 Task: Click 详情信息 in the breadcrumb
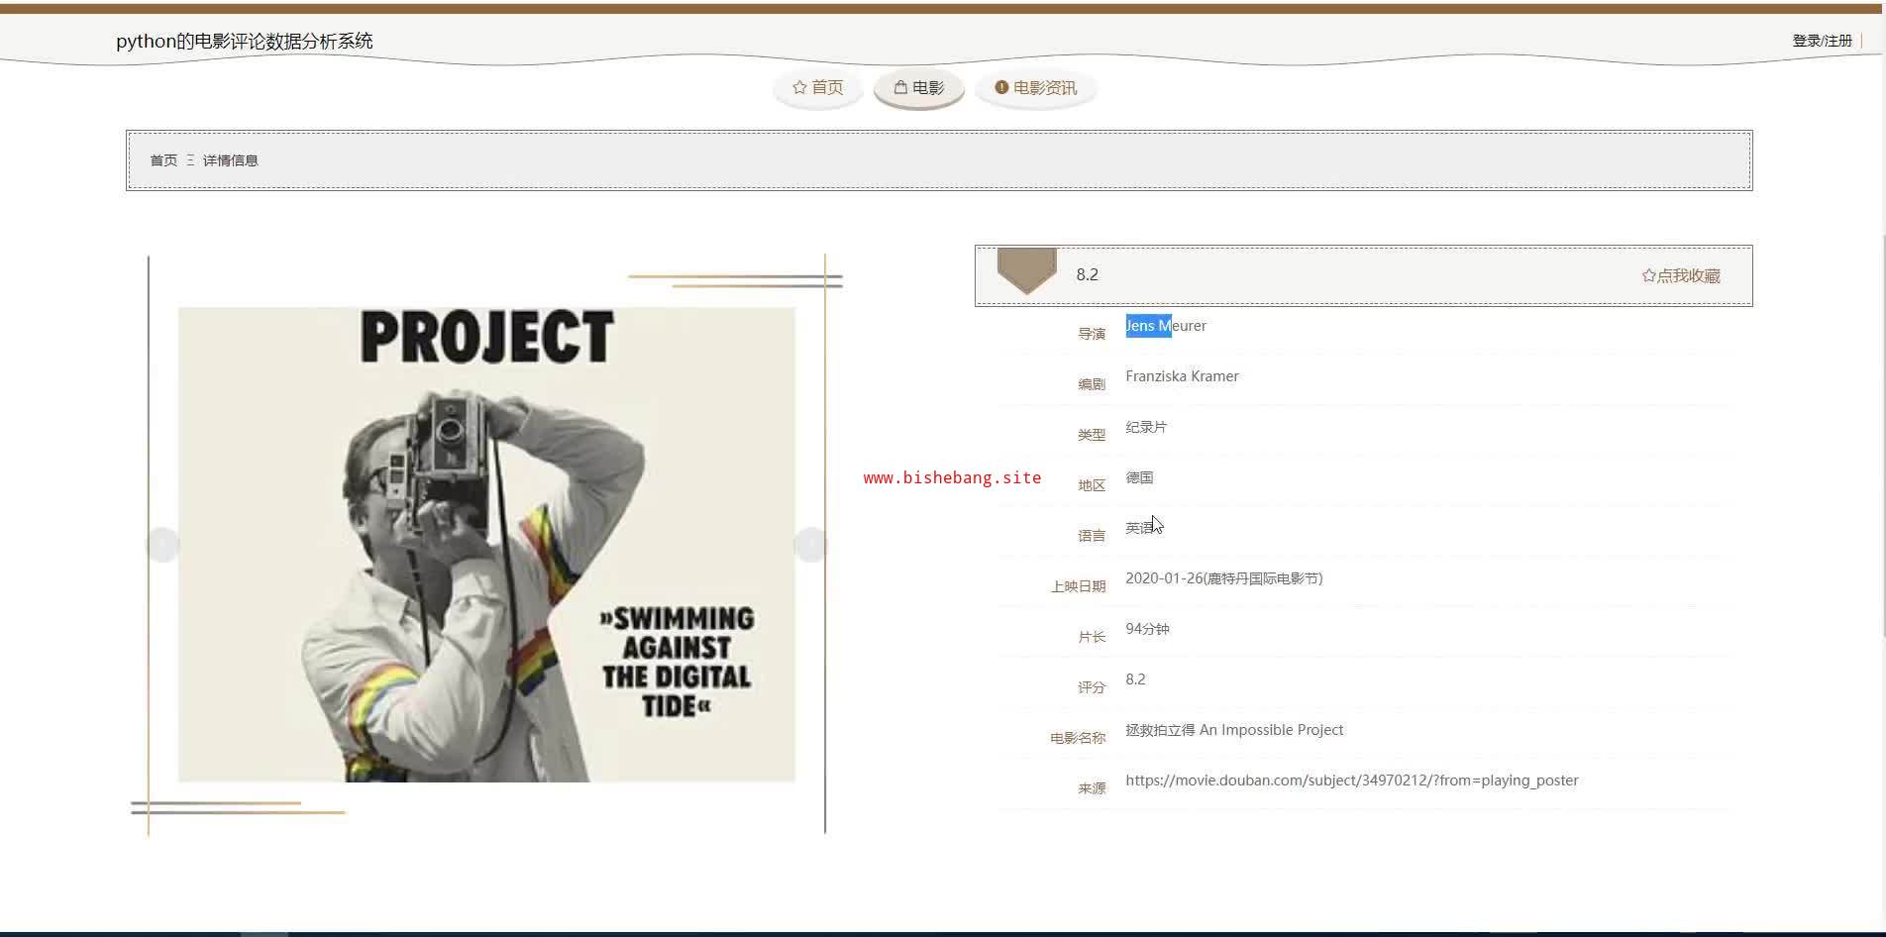(230, 160)
